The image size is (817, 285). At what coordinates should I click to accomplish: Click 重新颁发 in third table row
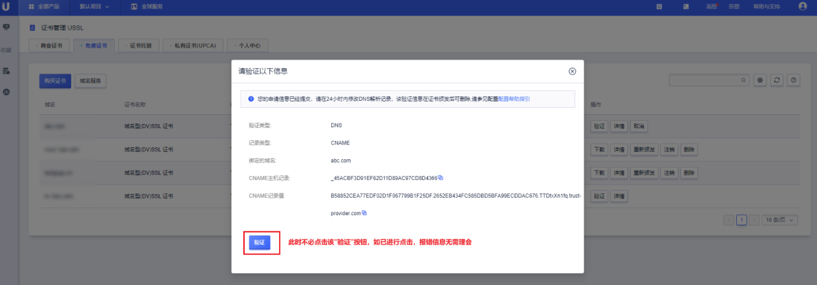(x=644, y=173)
